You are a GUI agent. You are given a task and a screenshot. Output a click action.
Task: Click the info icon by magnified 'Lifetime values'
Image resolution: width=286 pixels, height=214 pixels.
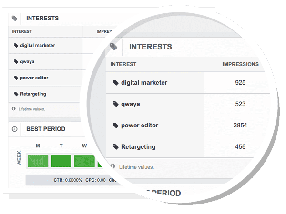[112, 167]
